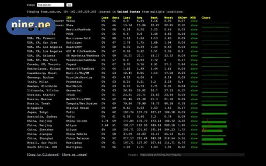Click the Sent column header
266x166 pixels.
click(116, 18)
